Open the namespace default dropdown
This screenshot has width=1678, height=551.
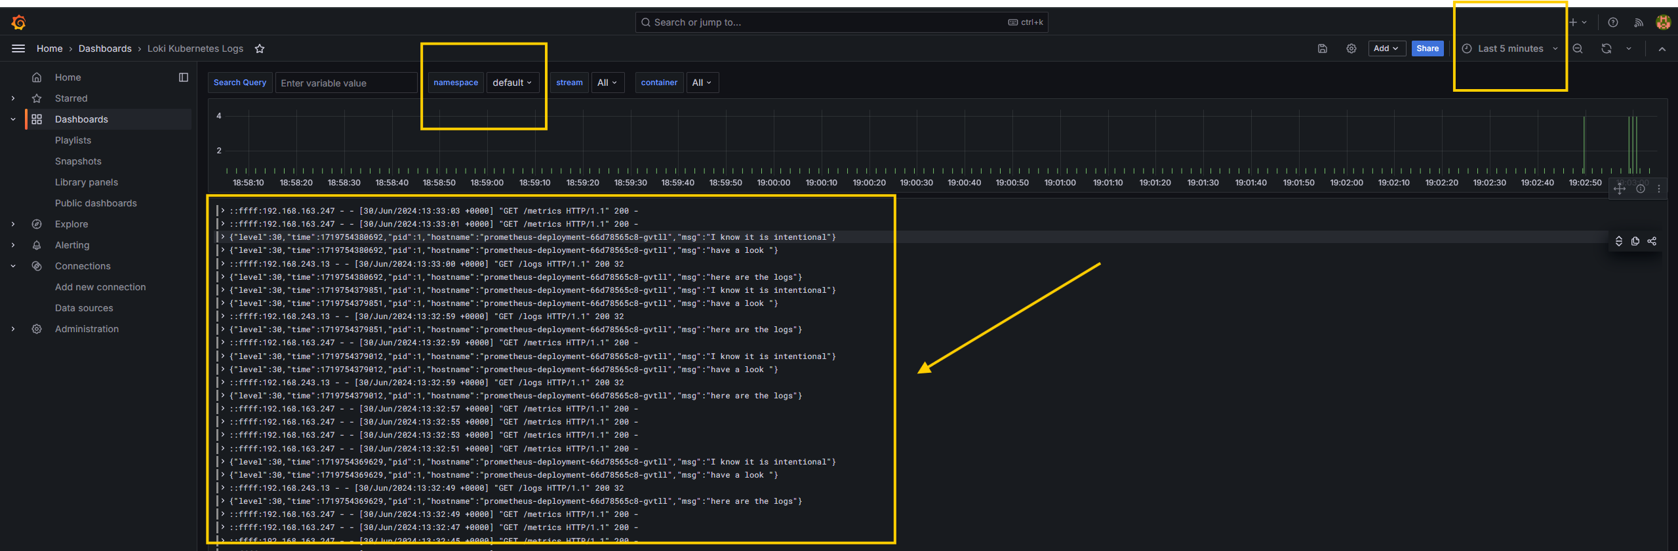click(x=512, y=83)
